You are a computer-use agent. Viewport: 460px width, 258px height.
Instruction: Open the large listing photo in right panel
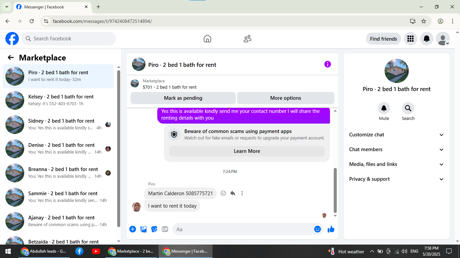pyautogui.click(x=397, y=71)
